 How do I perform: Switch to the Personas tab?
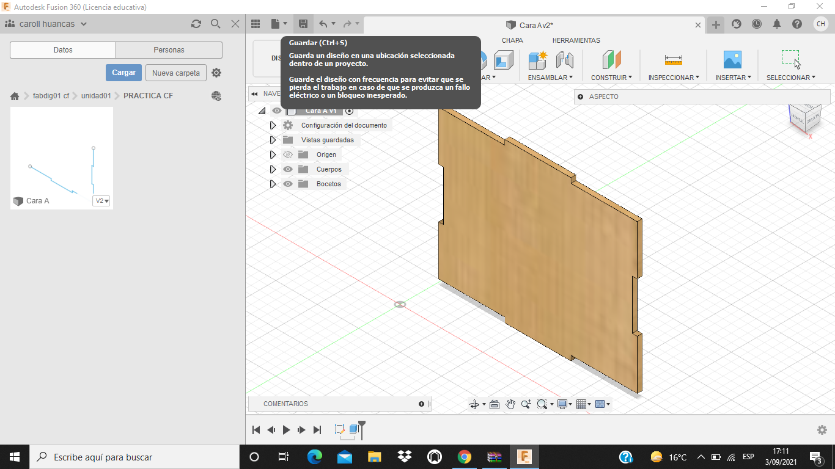(169, 50)
